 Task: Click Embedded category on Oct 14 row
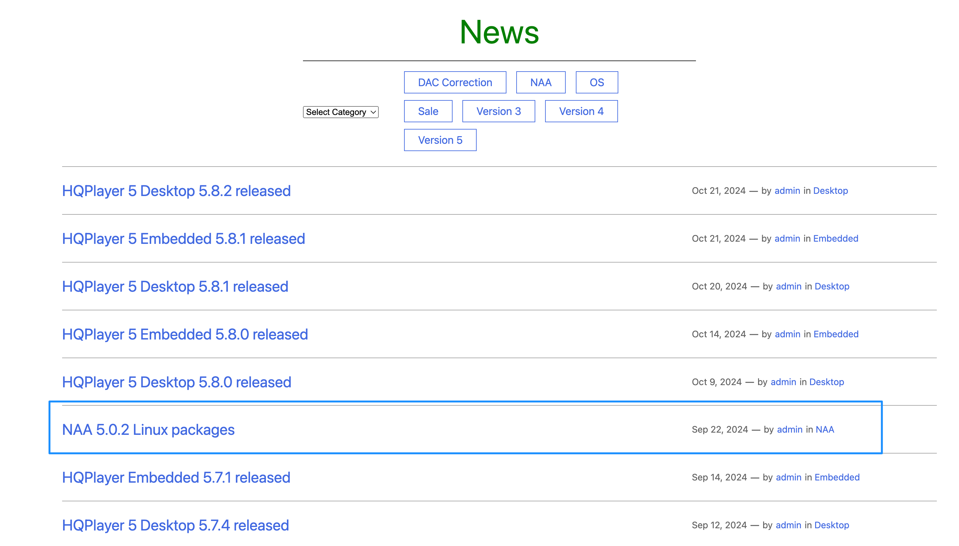point(836,334)
